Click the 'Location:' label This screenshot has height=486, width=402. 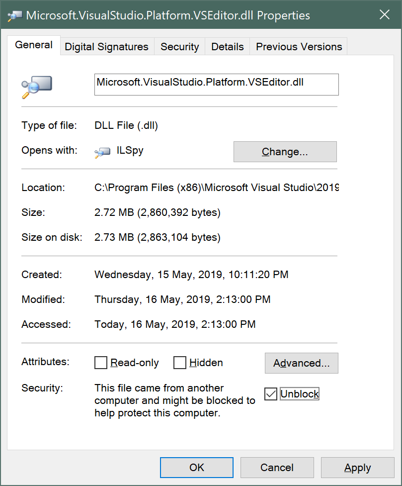click(43, 188)
